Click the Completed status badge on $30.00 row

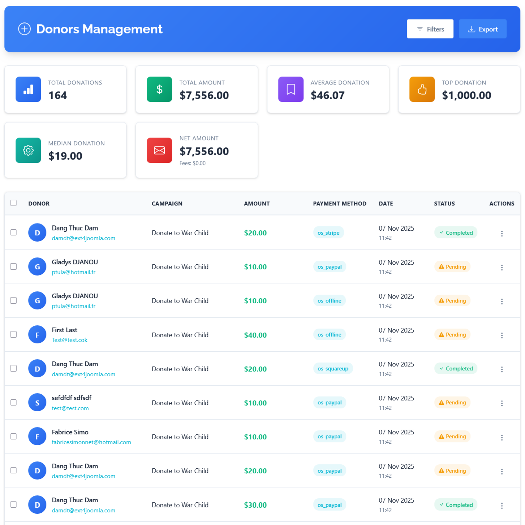point(456,505)
